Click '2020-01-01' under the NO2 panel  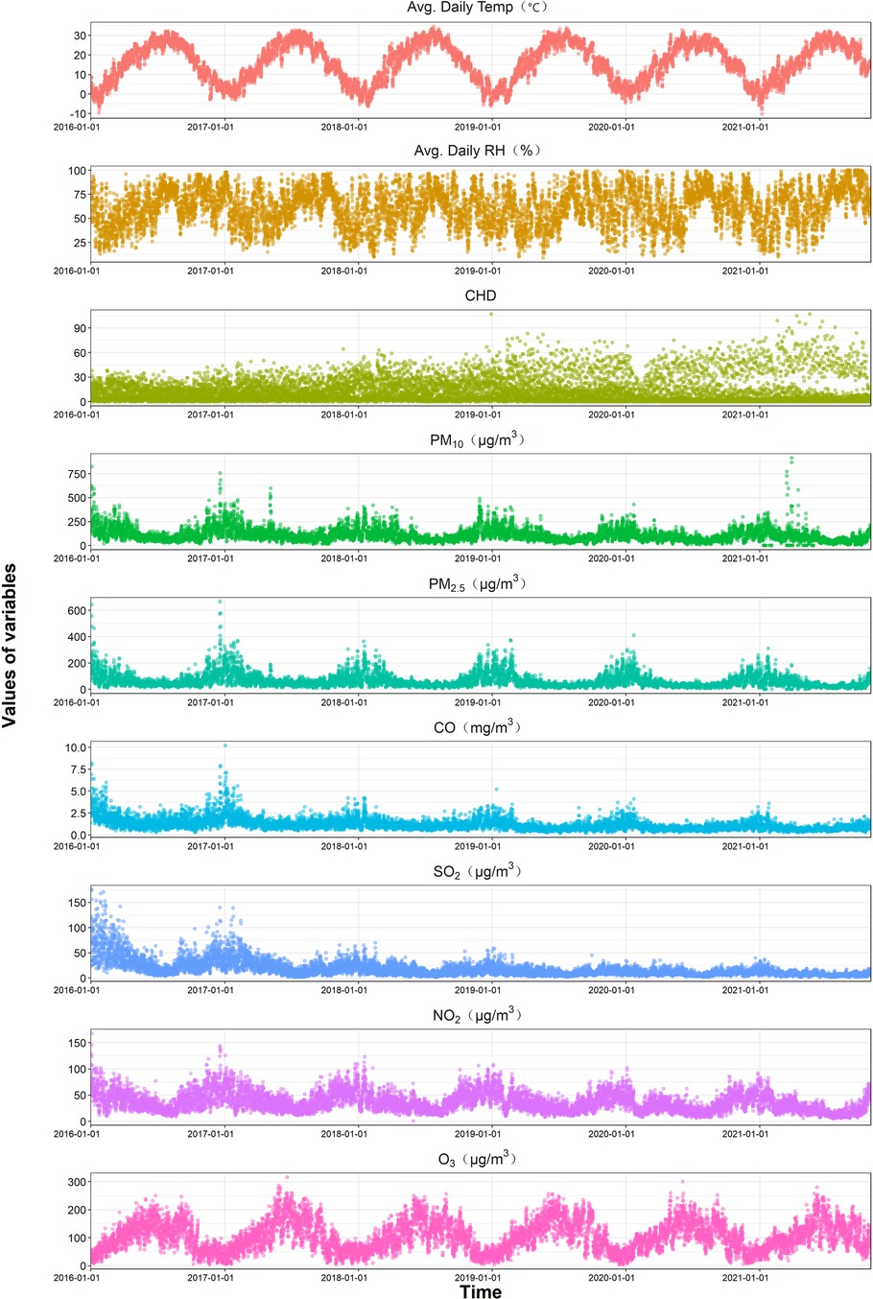coord(611,1134)
